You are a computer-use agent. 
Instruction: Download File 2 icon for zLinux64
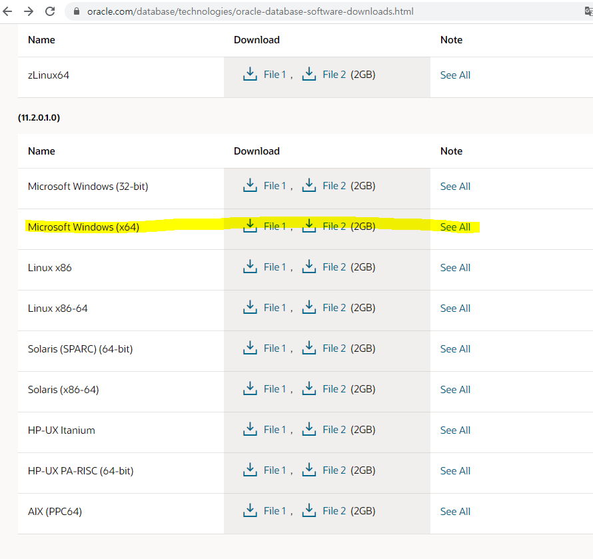[x=309, y=74]
